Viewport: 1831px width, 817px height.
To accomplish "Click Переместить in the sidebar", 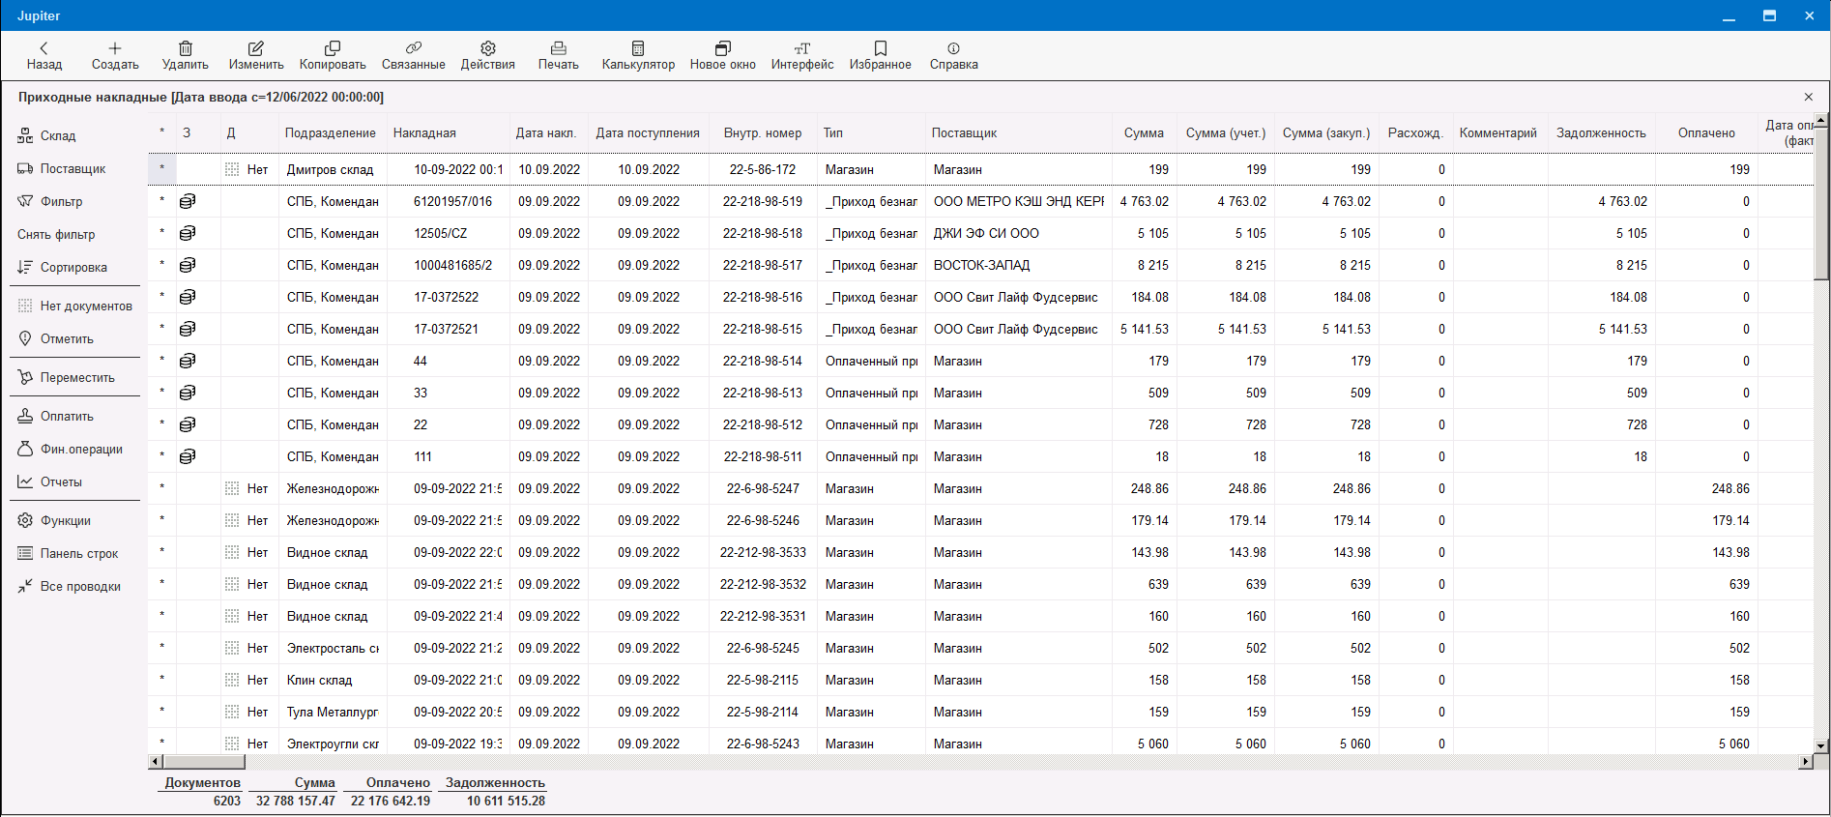I will (66, 378).
